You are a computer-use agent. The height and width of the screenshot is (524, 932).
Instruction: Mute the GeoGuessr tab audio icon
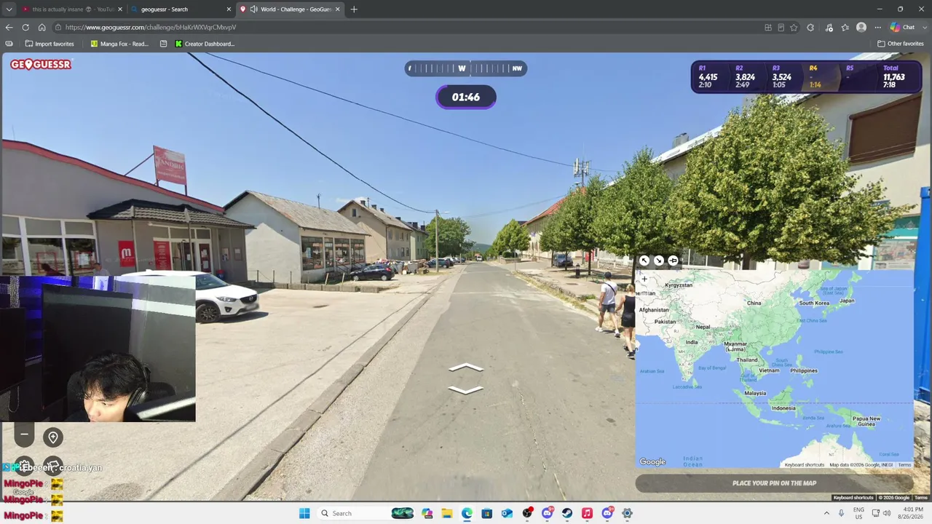253,9
